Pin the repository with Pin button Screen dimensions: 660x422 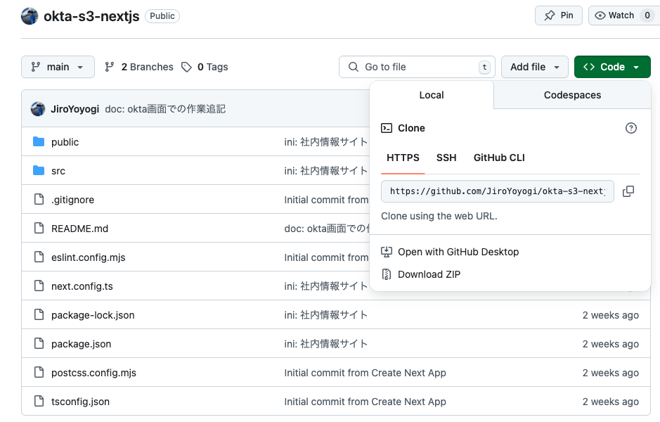click(559, 15)
